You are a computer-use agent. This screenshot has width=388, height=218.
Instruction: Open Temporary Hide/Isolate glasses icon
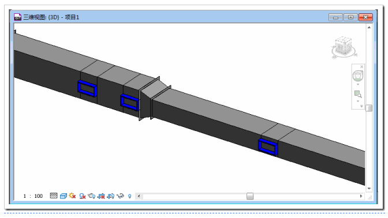click(x=120, y=196)
